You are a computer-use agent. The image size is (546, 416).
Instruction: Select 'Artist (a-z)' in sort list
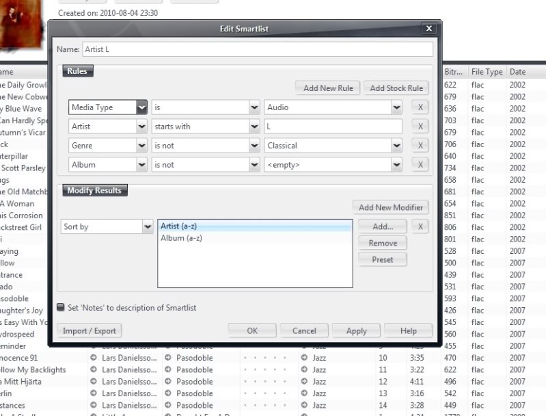coord(255,226)
